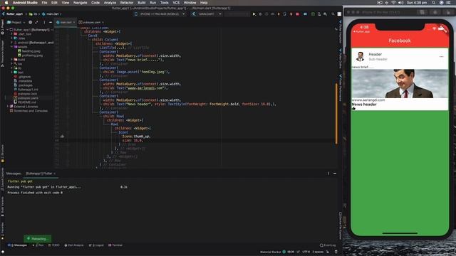Open the macOS notification center icon
Screen dimensions: 456x256
pyautogui.click(x=448, y=3)
